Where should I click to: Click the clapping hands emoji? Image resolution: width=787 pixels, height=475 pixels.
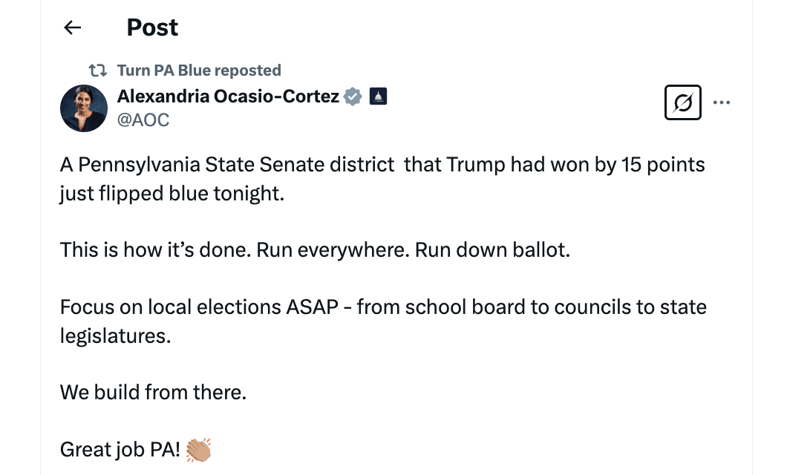[x=197, y=449]
